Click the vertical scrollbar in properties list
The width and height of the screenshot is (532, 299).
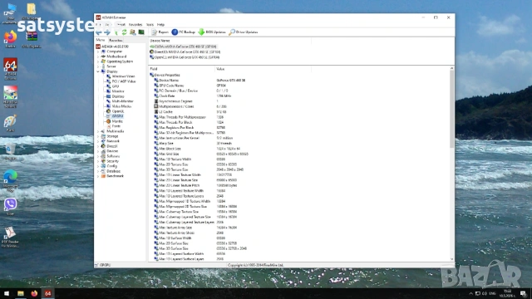click(451, 109)
